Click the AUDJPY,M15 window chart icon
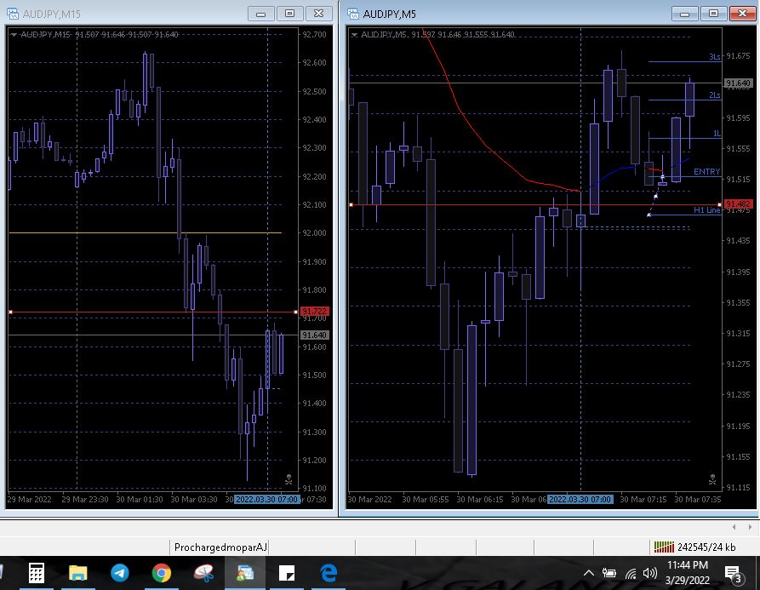The image size is (760, 590). pyautogui.click(x=13, y=14)
